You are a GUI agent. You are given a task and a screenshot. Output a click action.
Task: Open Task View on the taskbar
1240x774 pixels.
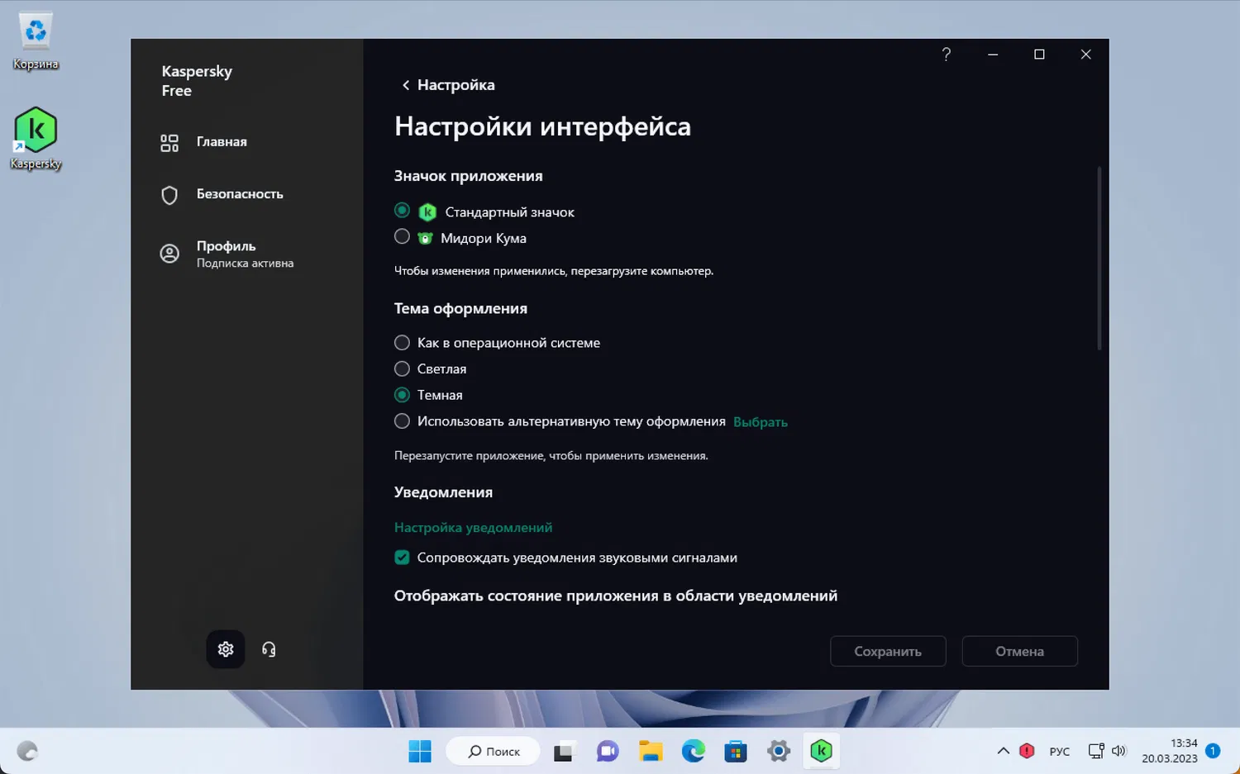pyautogui.click(x=564, y=751)
